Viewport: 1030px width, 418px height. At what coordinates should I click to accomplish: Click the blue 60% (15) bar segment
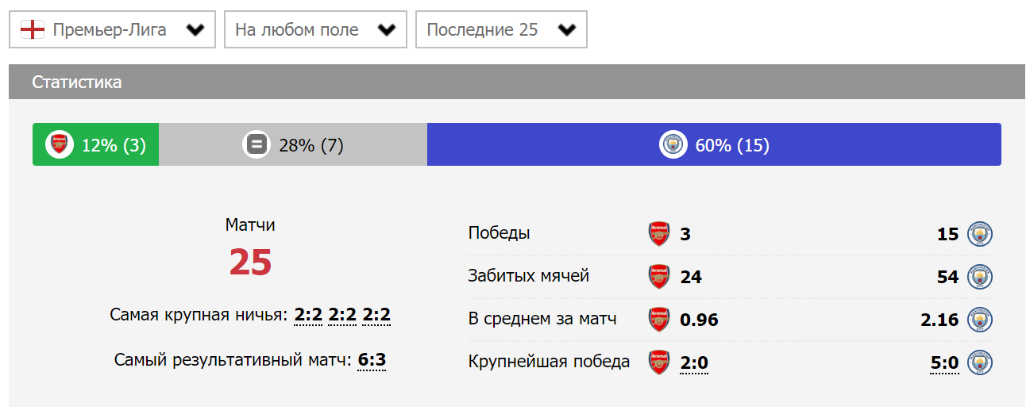pos(834,145)
